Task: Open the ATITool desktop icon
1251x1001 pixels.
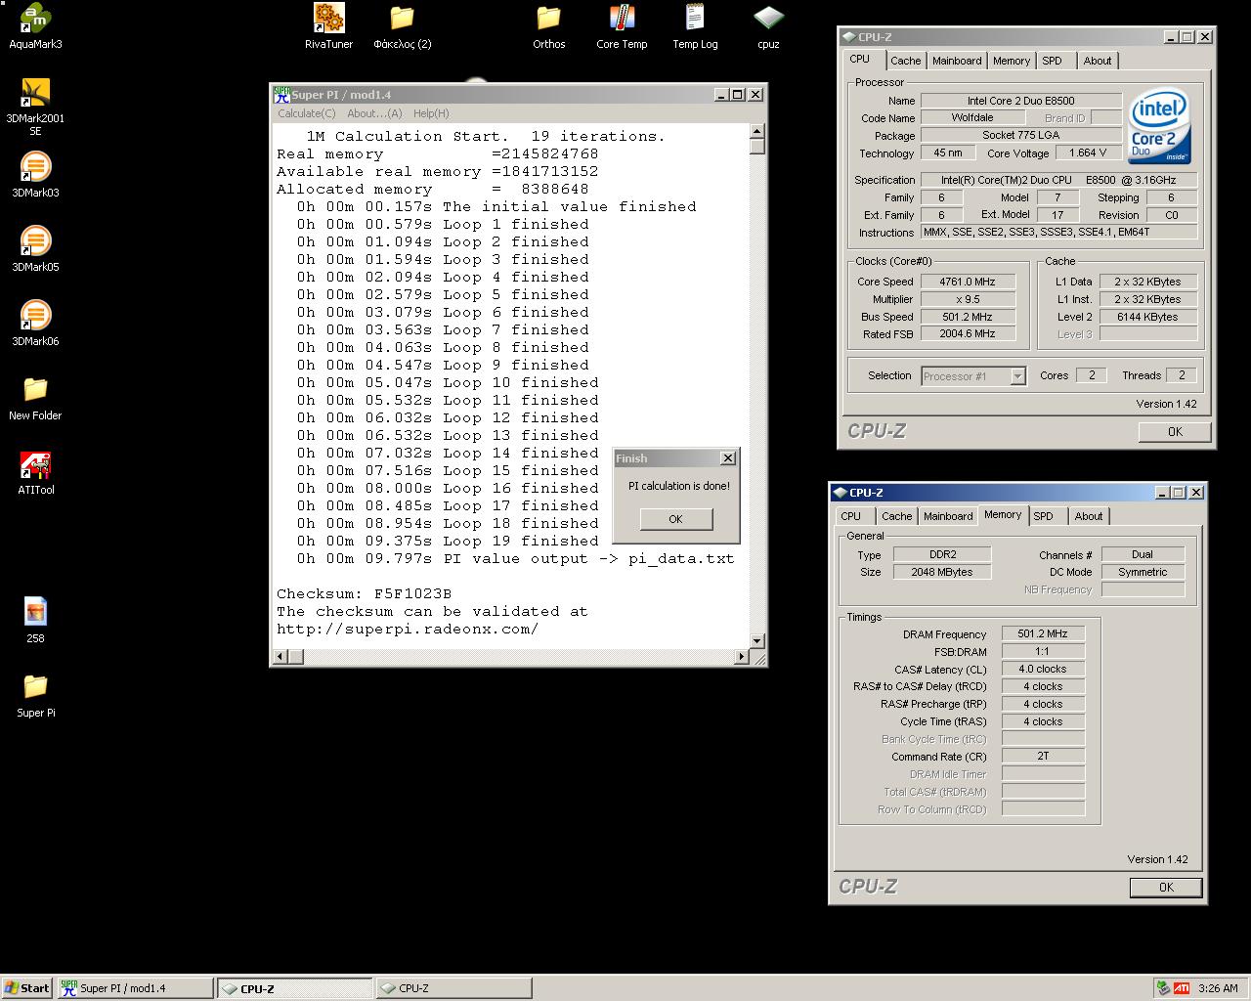Action: pos(35,472)
